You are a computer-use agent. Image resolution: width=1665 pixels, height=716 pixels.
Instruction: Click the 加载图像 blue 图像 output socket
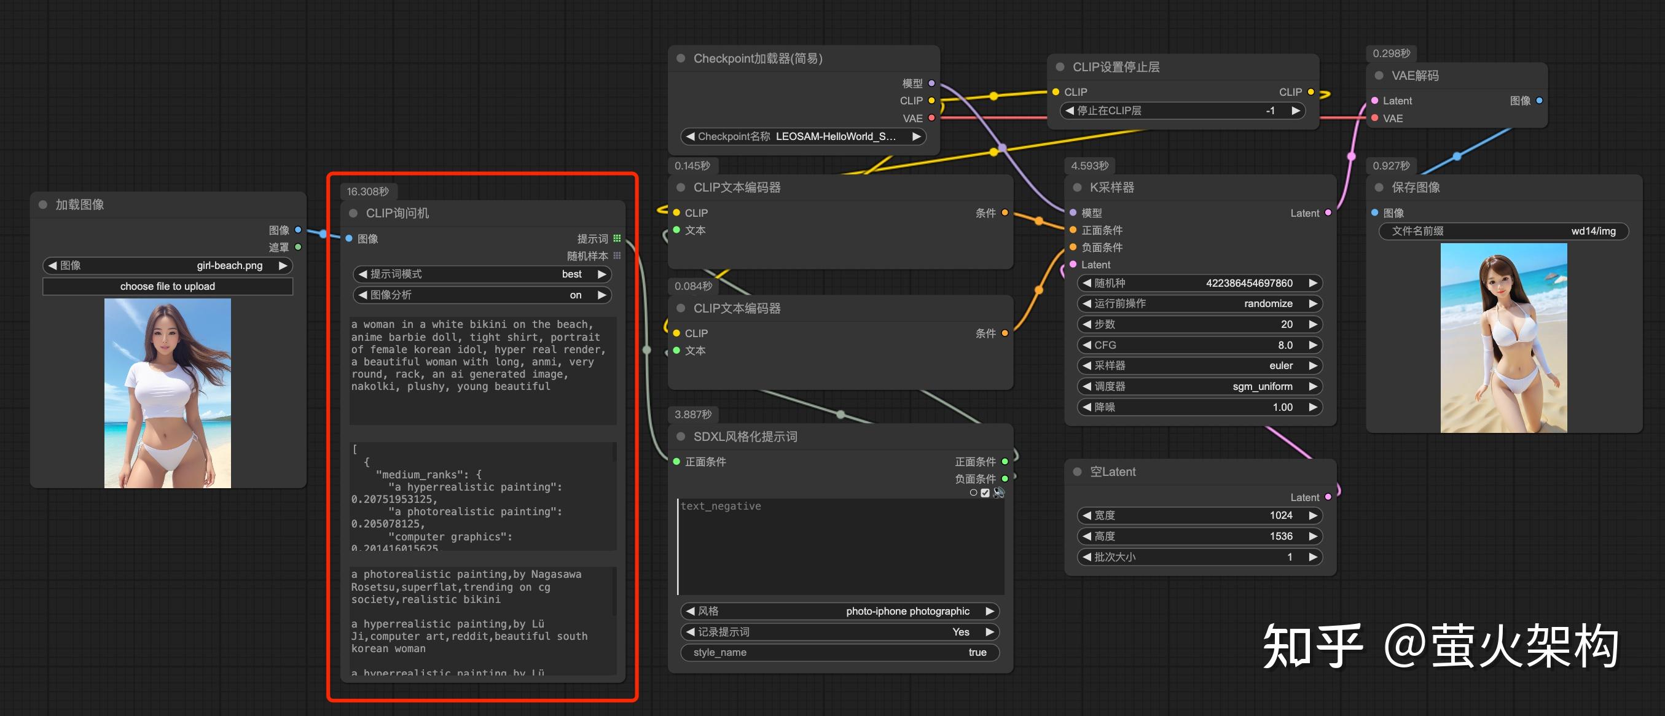coord(298,230)
